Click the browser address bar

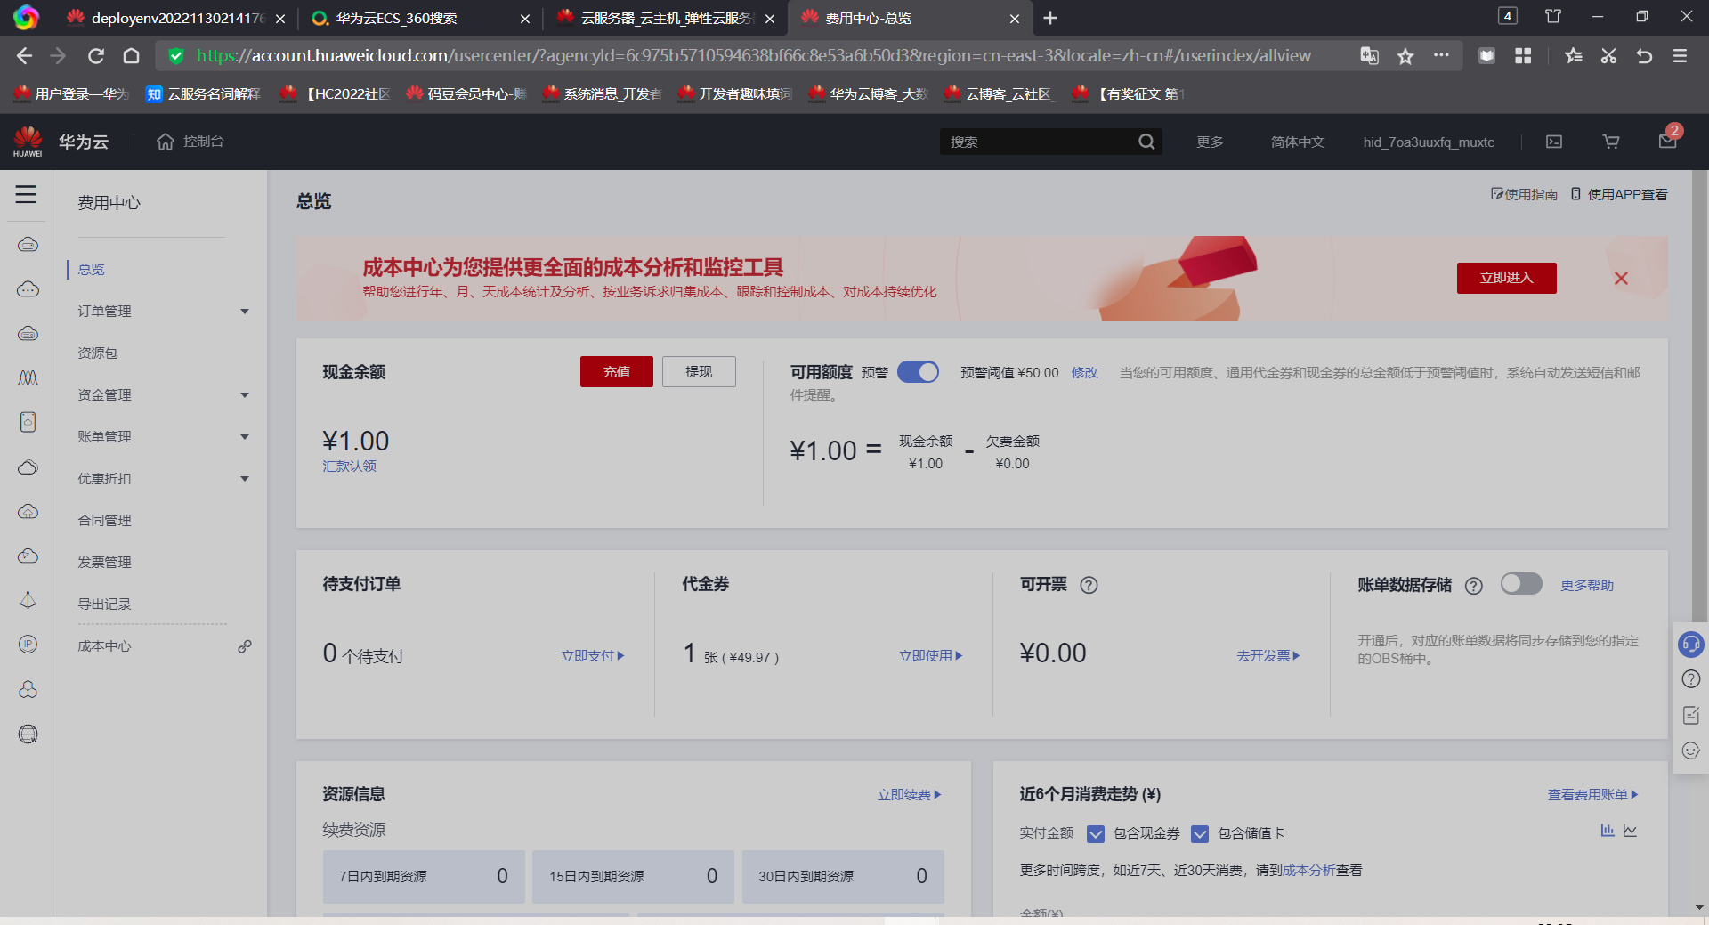(x=753, y=56)
